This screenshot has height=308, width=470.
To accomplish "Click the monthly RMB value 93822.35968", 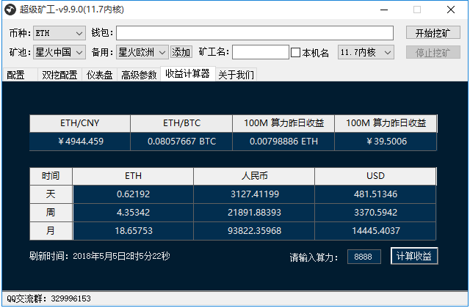I will click(x=254, y=231).
